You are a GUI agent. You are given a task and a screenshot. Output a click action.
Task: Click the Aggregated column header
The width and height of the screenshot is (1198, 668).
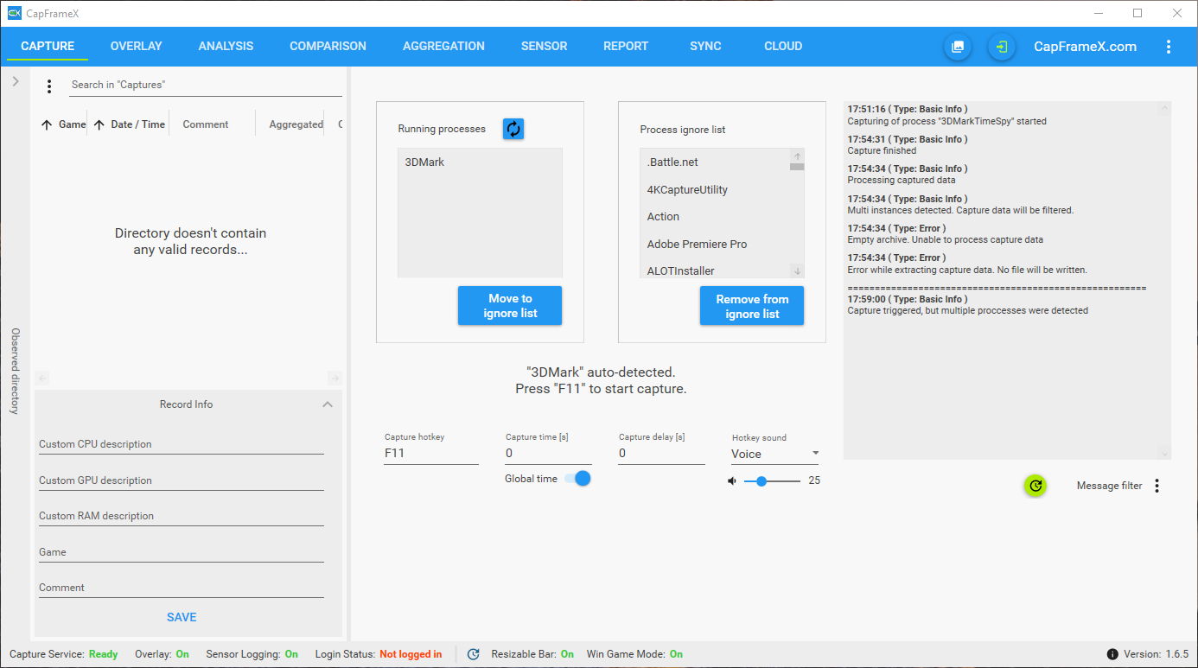(296, 124)
